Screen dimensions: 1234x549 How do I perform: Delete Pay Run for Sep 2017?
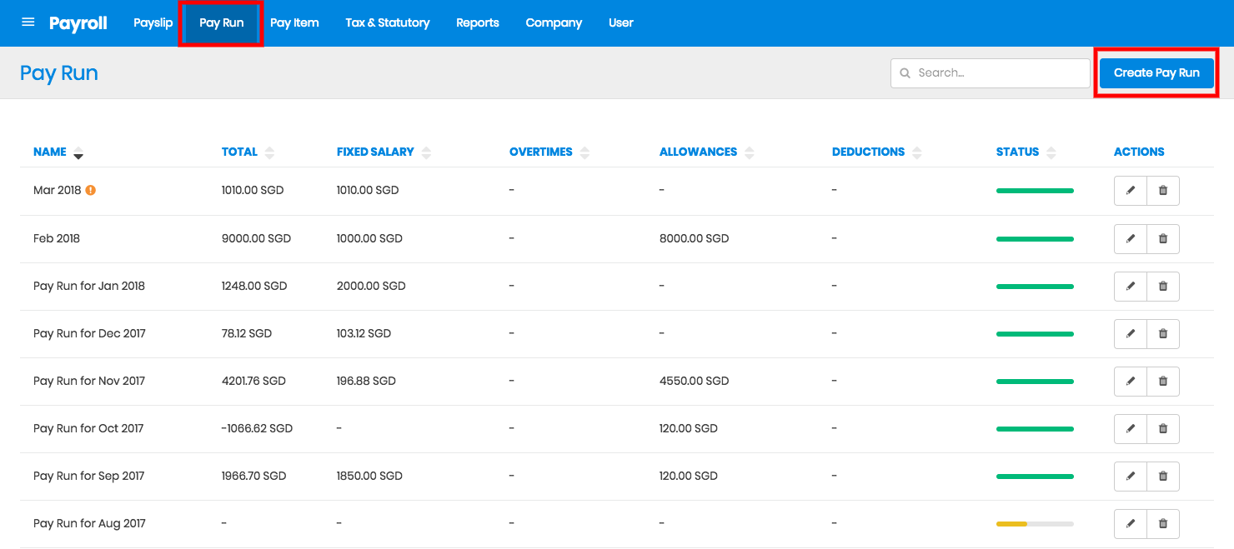(1163, 476)
